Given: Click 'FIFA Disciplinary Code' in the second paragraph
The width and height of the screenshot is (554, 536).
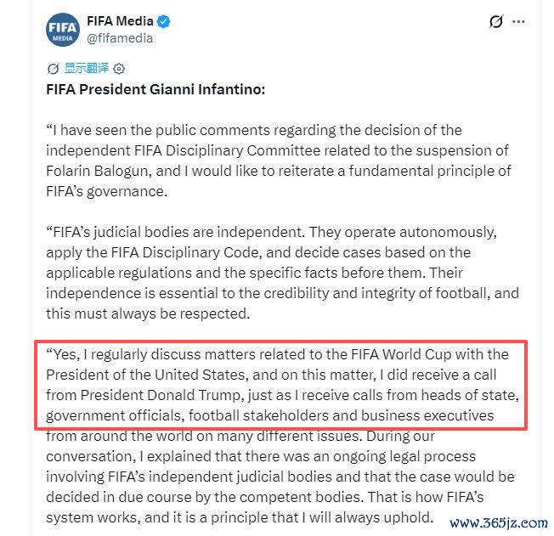Looking at the screenshot, I should coord(186,252).
